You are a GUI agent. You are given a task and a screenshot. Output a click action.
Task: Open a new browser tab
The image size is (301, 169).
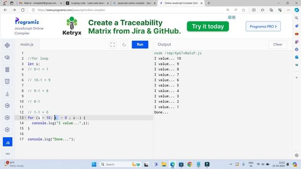(x=209, y=3)
